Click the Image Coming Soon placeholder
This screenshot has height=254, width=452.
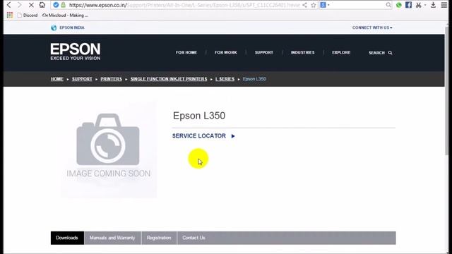109,149
